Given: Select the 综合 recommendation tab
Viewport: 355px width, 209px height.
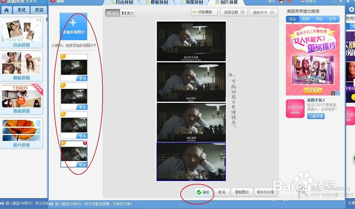Looking at the screenshot, I should (x=292, y=19).
